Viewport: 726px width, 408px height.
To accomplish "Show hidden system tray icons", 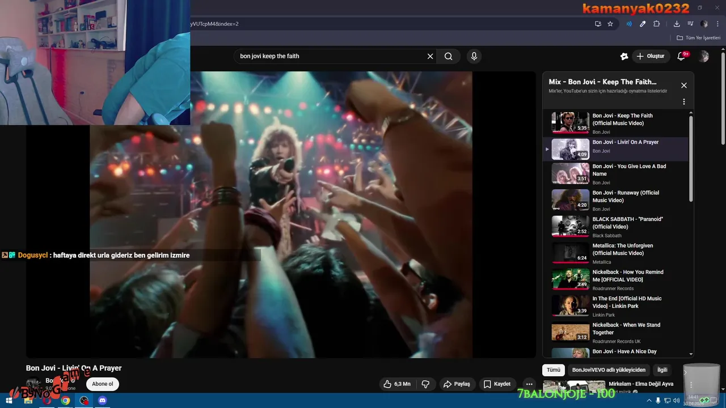I will (650, 401).
